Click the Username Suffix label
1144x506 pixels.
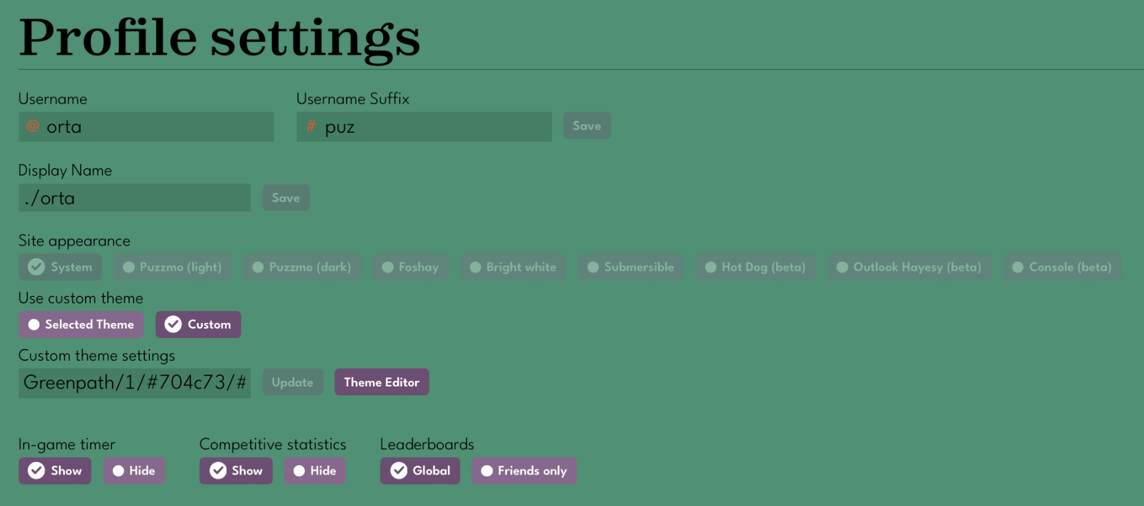(x=353, y=99)
